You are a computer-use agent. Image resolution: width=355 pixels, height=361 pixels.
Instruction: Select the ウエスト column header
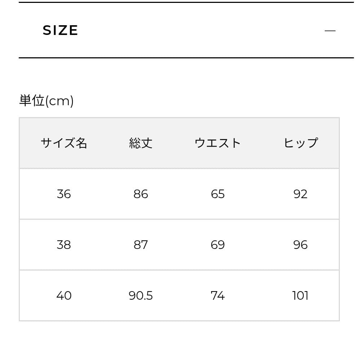(x=217, y=143)
